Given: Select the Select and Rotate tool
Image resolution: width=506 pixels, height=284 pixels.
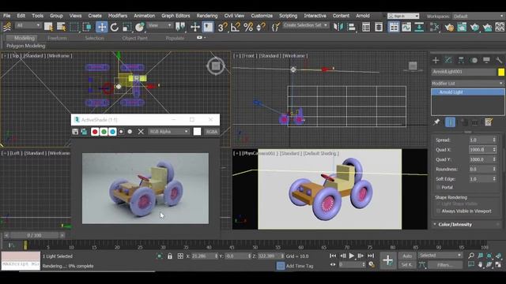Looking at the screenshot, I should 114,27.
